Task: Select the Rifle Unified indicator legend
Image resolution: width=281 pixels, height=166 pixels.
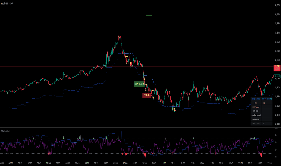Action: (5, 131)
